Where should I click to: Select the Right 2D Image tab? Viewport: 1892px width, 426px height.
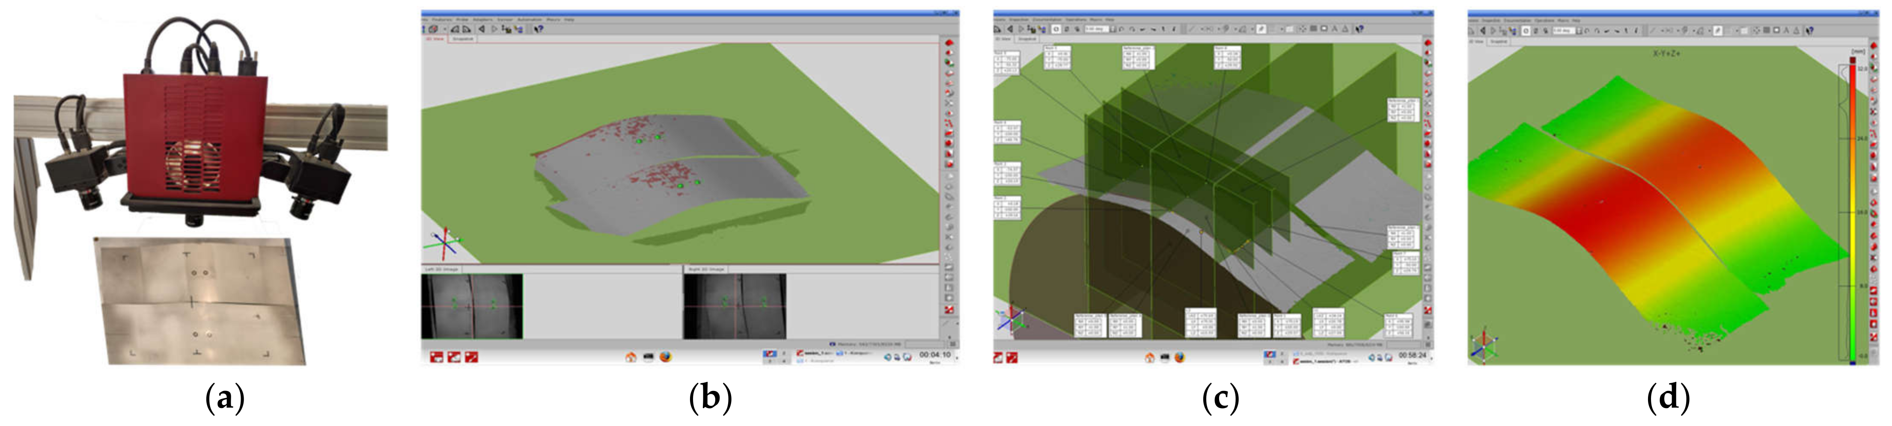pos(706,269)
